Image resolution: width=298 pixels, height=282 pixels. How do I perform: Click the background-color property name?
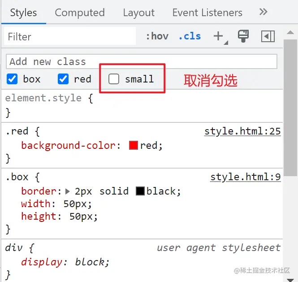(x=69, y=146)
